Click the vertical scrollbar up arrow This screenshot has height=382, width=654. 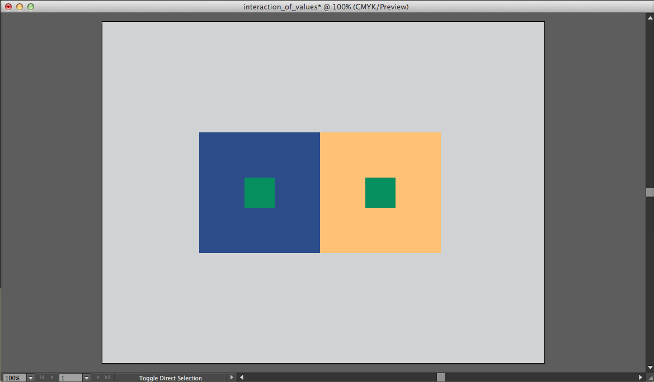(x=650, y=16)
